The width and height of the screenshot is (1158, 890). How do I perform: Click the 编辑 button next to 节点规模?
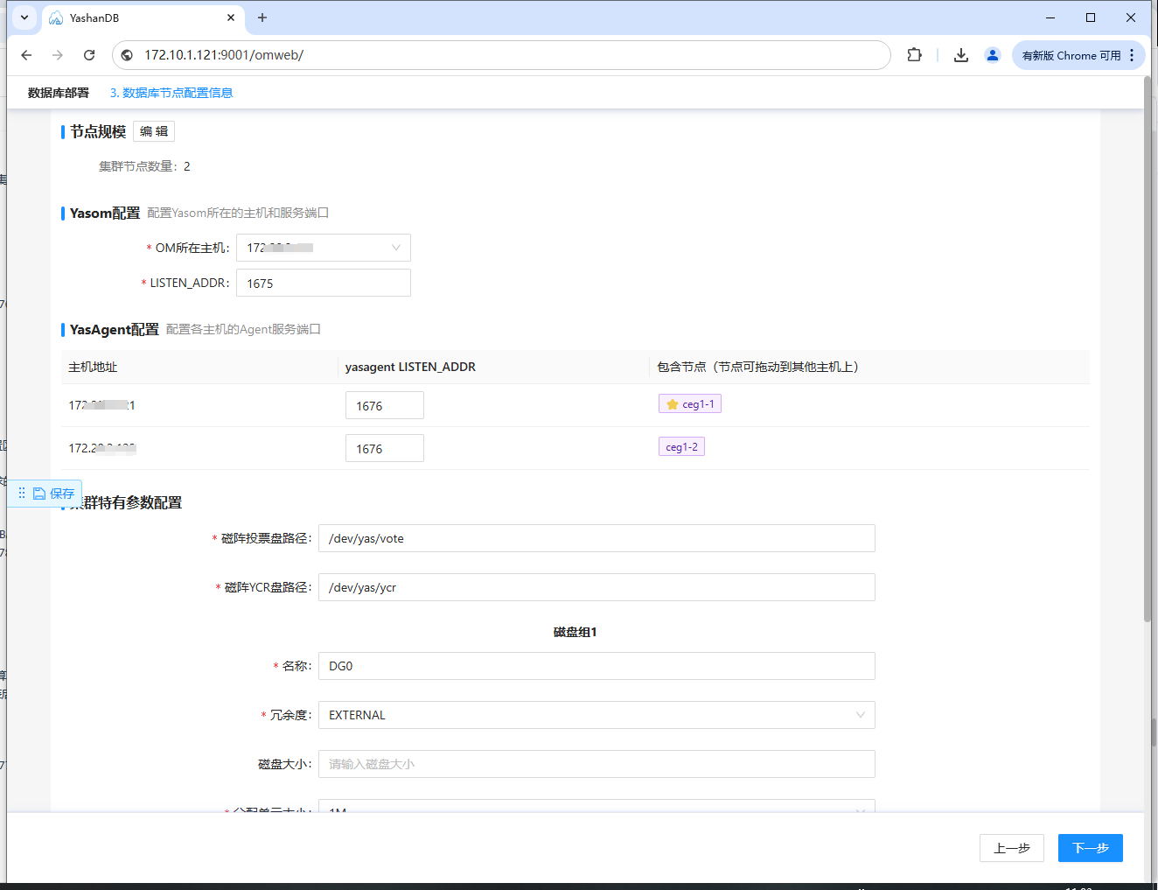click(154, 131)
